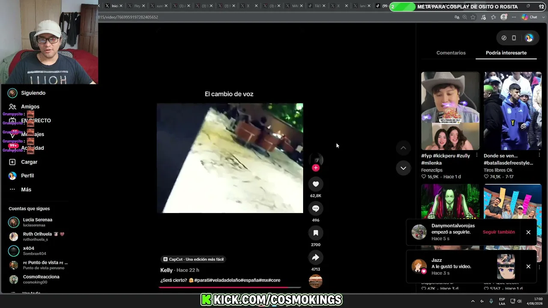
Task: Open options for the Donde se ven video
Action: click(x=539, y=155)
